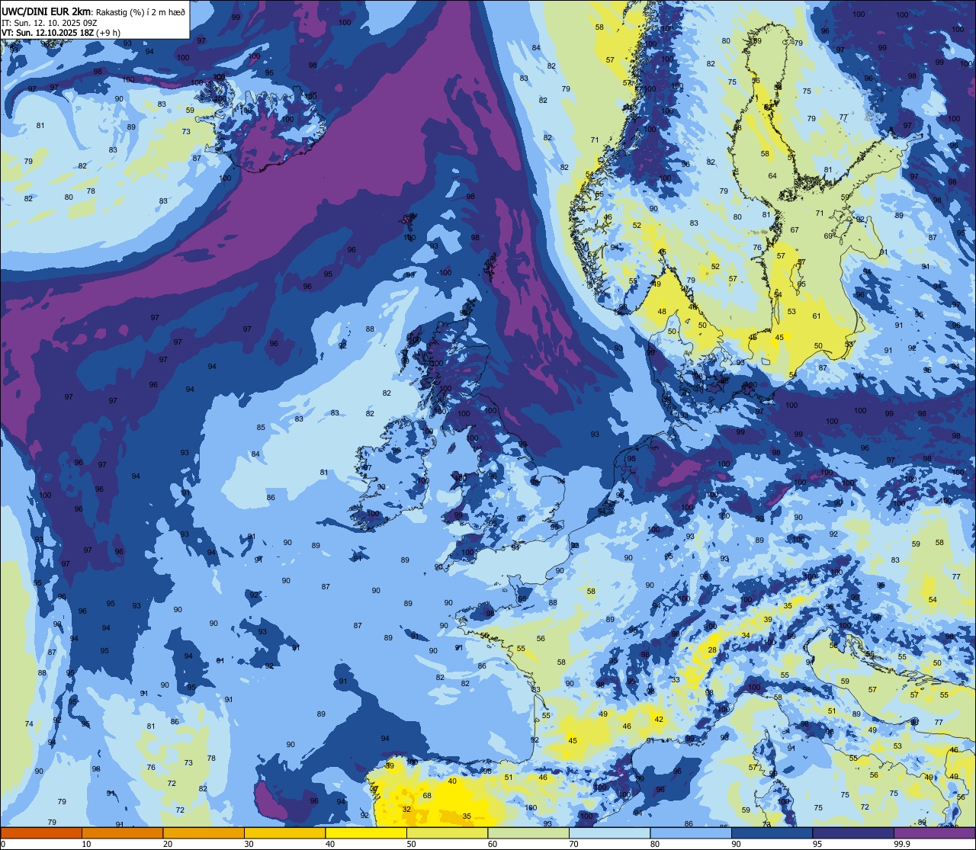Click the 'VT: Sun. 12.10.2025 18Z (+9 h)' line
The height and width of the screenshot is (850, 976).
tap(61, 33)
